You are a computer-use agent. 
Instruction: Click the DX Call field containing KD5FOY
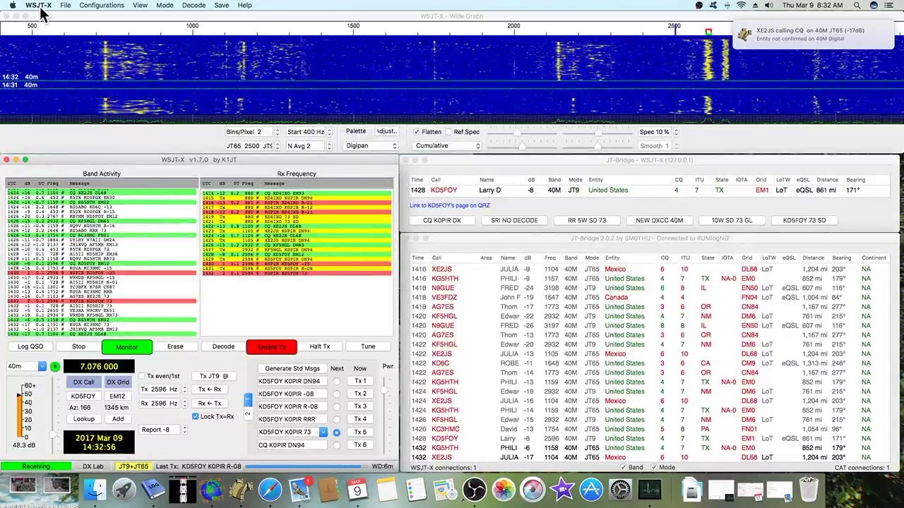(x=83, y=397)
